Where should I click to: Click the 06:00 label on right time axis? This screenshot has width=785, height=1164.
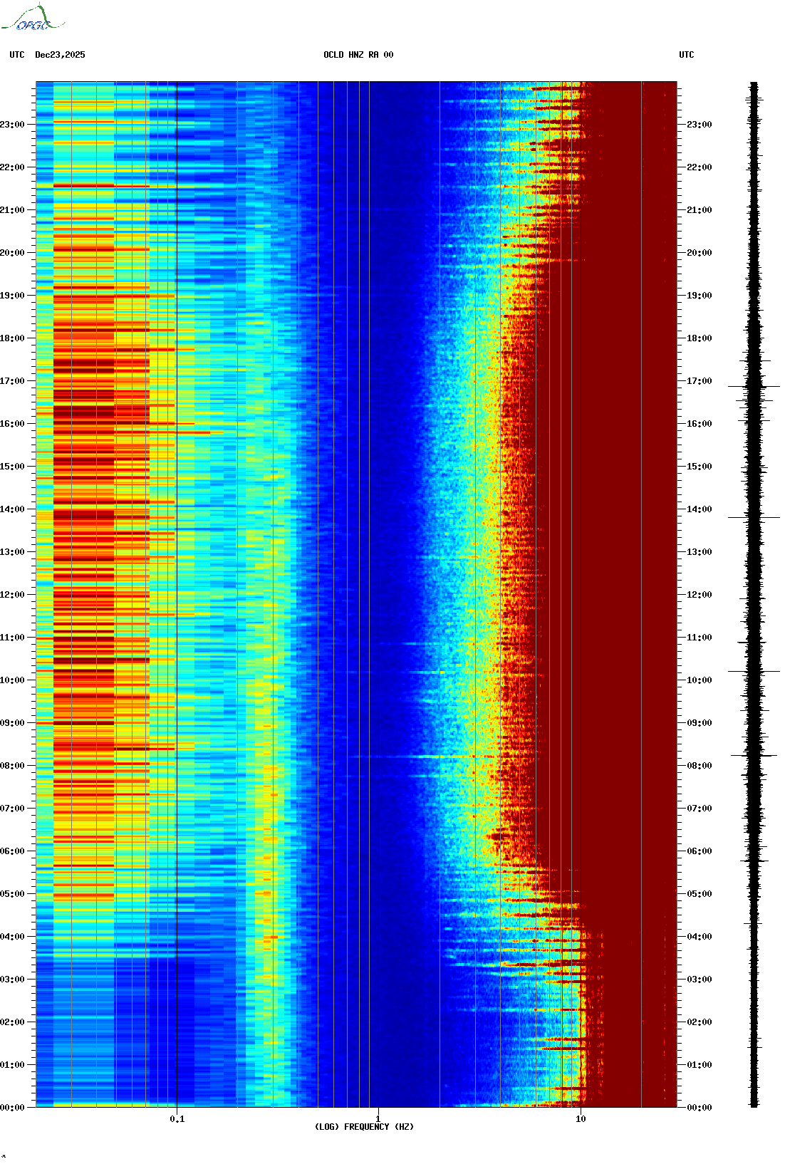pos(700,851)
